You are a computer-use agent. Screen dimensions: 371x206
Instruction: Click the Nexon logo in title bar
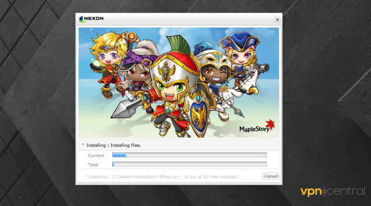(92, 19)
